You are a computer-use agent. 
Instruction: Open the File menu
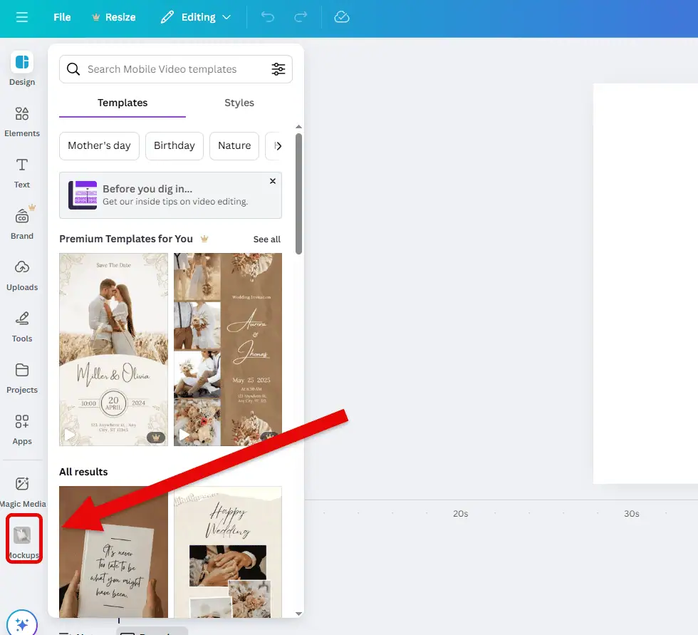(62, 17)
